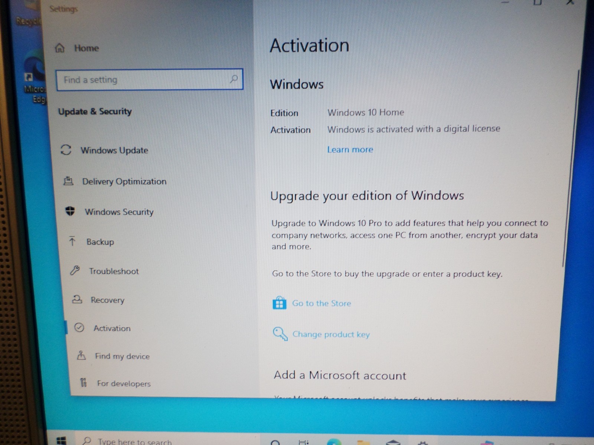
Task: Click 'Windows is activated with a digital license'
Action: pos(414,129)
